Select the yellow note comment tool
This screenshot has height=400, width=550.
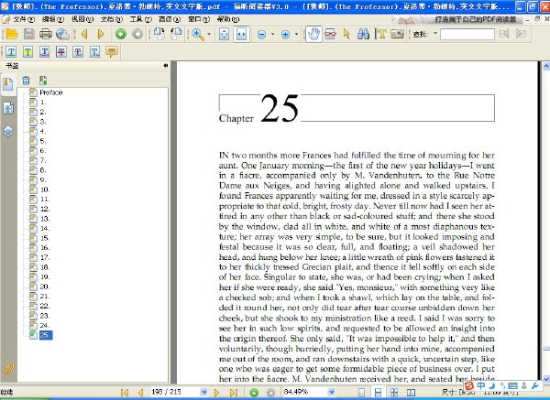pyautogui.click(x=112, y=52)
